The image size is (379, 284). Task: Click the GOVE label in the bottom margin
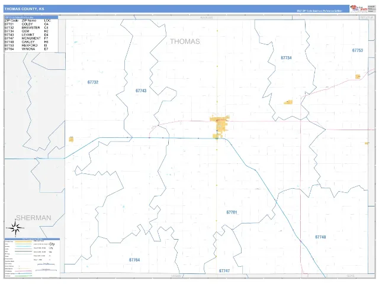[351, 276]
